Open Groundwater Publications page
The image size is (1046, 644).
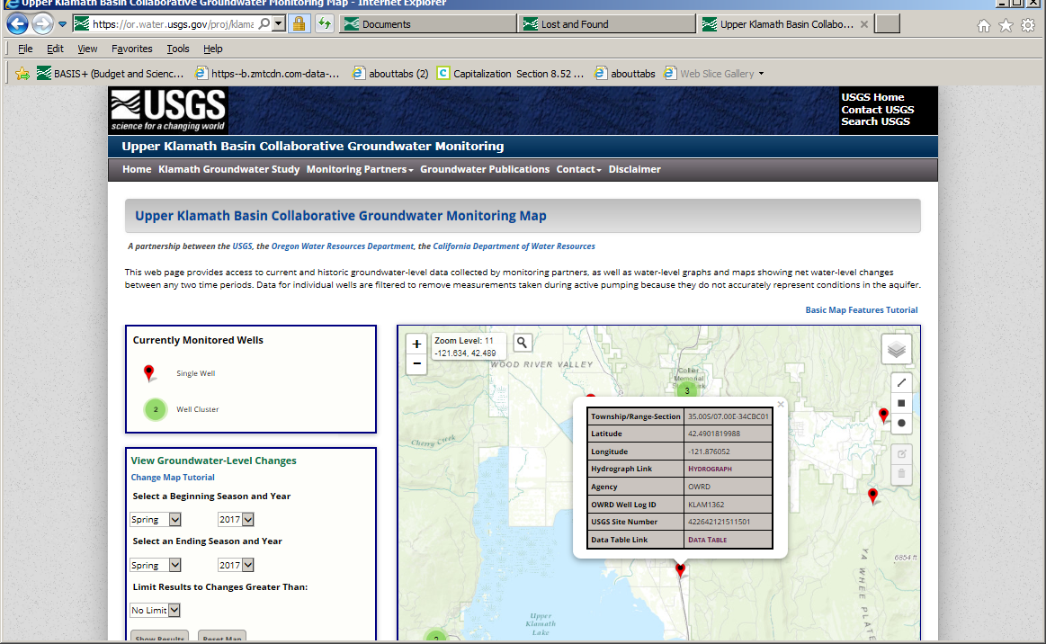[x=485, y=169]
